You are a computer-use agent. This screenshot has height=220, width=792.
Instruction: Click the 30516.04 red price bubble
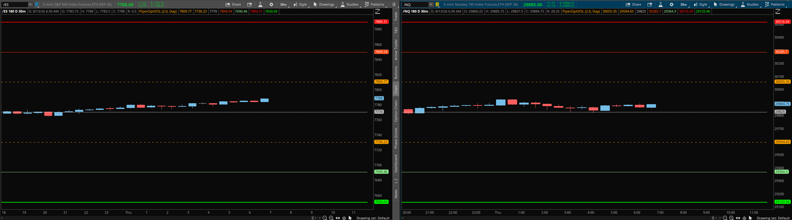(x=782, y=22)
